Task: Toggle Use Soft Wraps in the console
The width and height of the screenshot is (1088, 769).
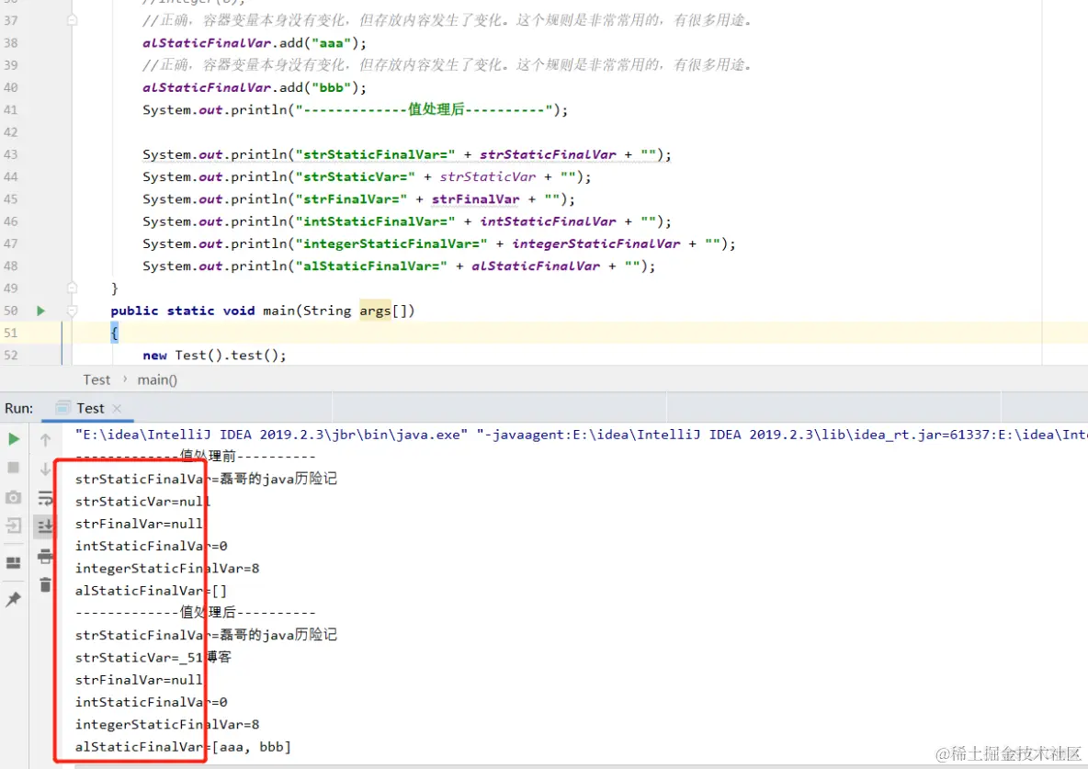Action: (x=45, y=498)
